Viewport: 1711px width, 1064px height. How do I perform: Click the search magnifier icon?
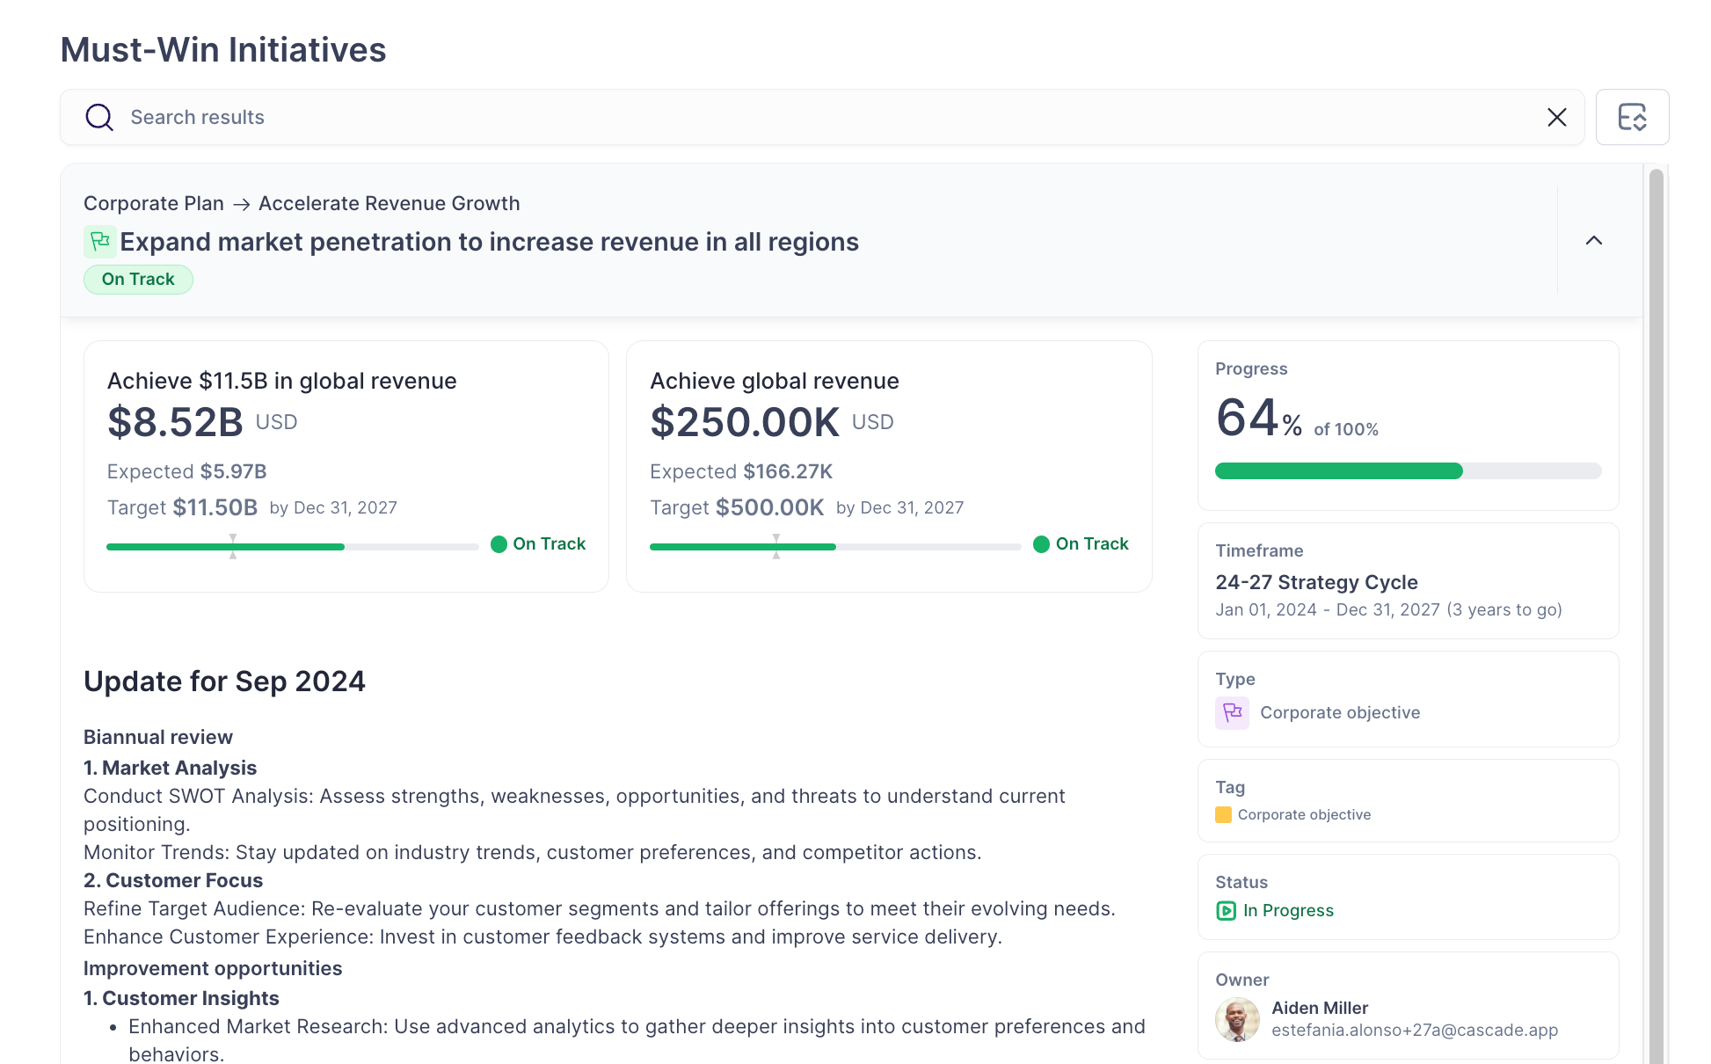pos(99,117)
